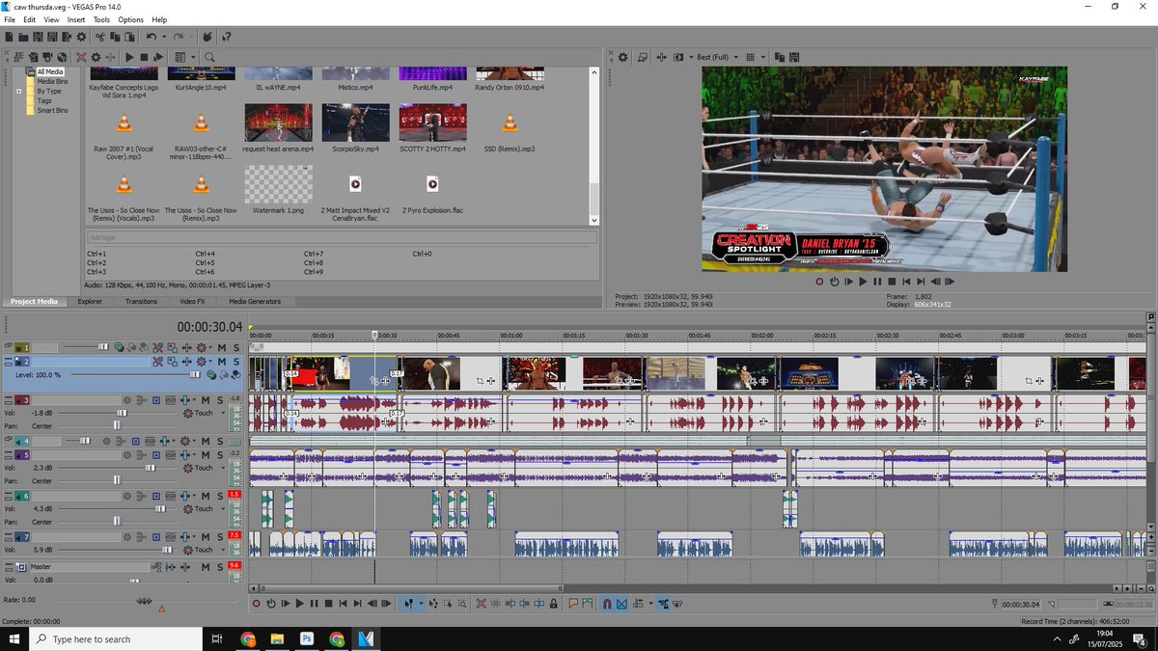Click the Cut scissors icon
This screenshot has width=1158, height=651.
click(x=100, y=37)
